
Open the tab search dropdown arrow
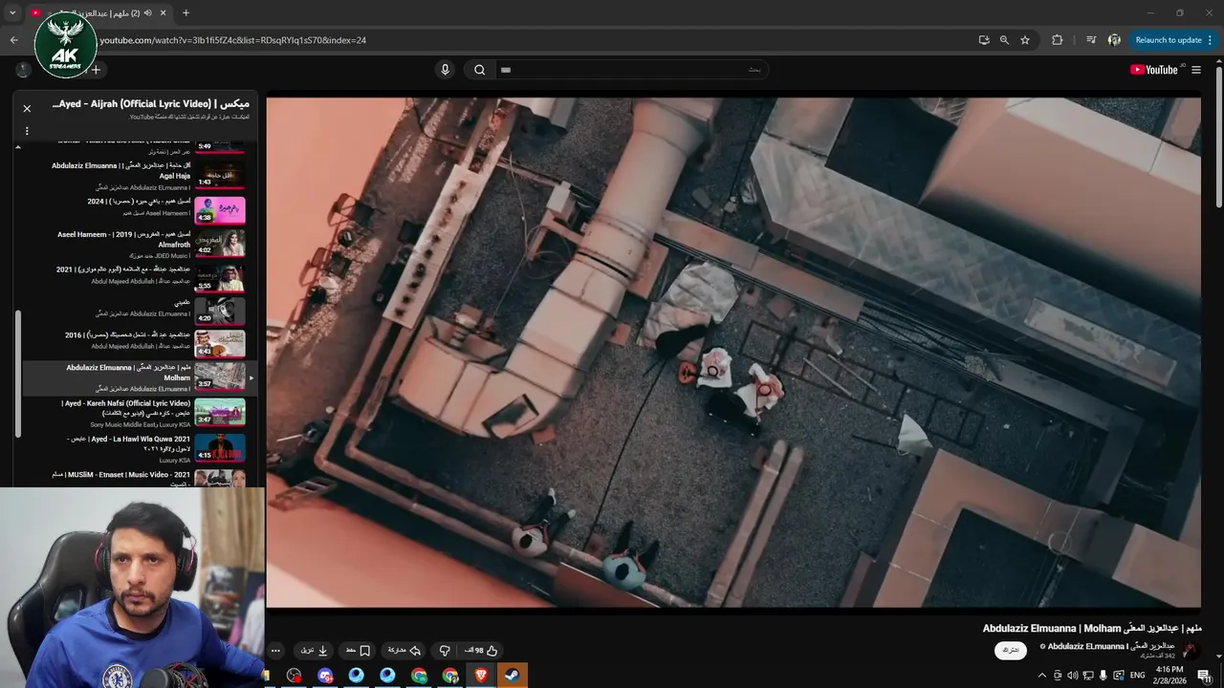[x=12, y=13]
